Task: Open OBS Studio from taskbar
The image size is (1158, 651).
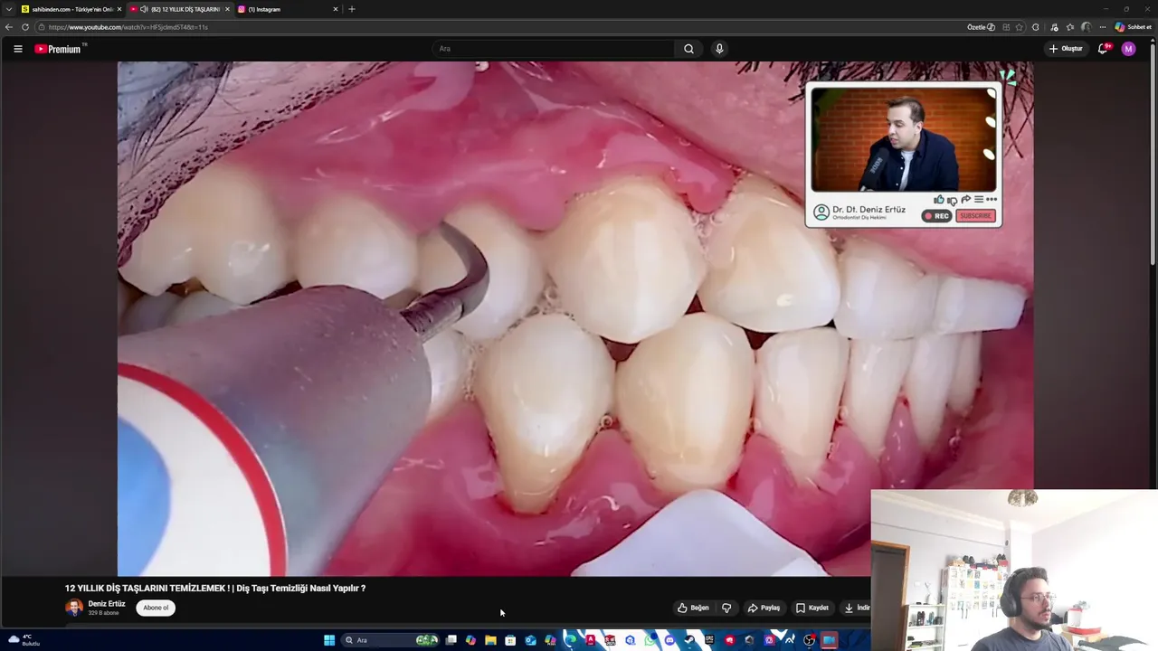Action: (x=809, y=640)
